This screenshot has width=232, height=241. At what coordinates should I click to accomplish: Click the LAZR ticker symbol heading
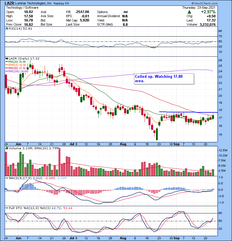click(x=10, y=3)
